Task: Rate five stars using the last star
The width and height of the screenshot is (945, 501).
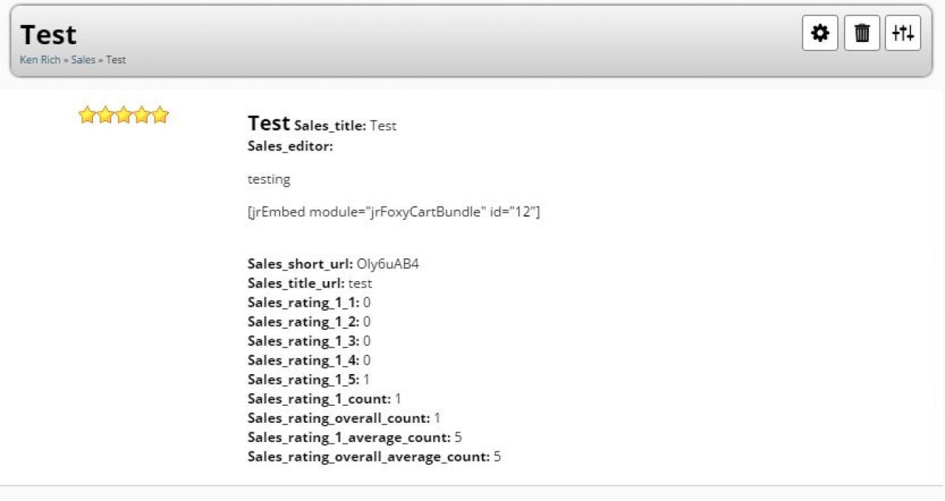Action: coord(160,115)
